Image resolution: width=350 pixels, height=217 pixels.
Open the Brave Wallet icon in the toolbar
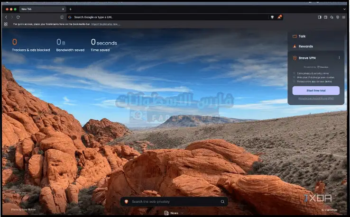[326, 17]
